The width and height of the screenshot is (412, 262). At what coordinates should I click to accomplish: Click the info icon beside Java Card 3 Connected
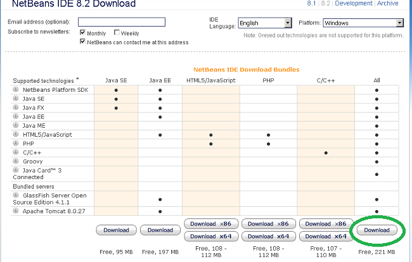[16, 170]
